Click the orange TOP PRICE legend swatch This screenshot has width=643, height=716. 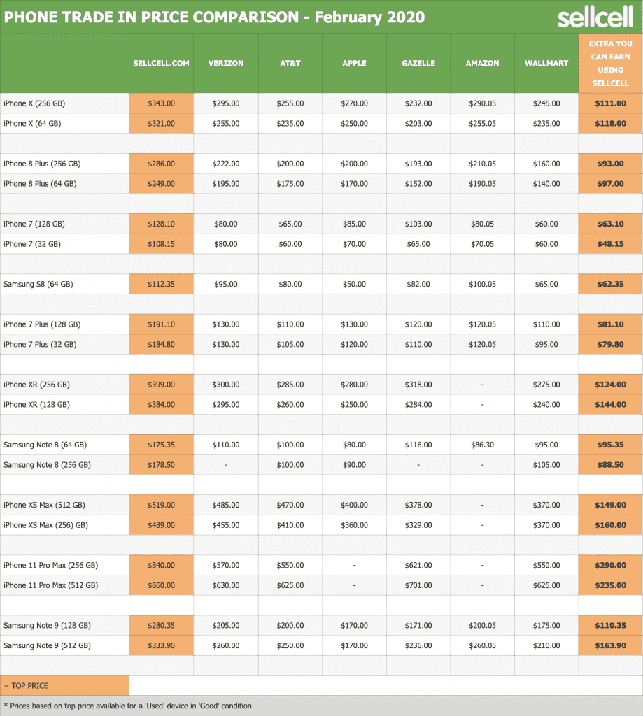pos(64,686)
